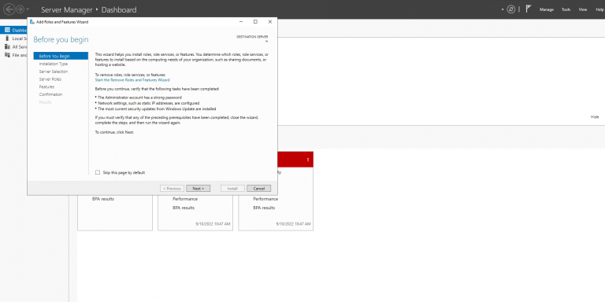Viewport: 605px width, 302px height.
Task: Select File and Storage Services sidebar icon
Action: pyautogui.click(x=7, y=55)
